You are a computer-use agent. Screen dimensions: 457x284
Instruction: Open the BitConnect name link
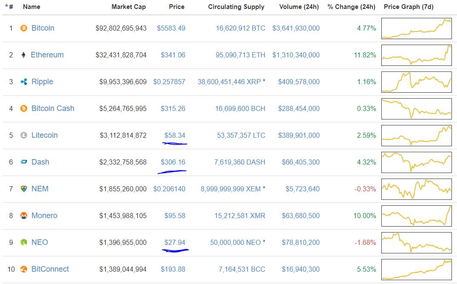click(50, 269)
